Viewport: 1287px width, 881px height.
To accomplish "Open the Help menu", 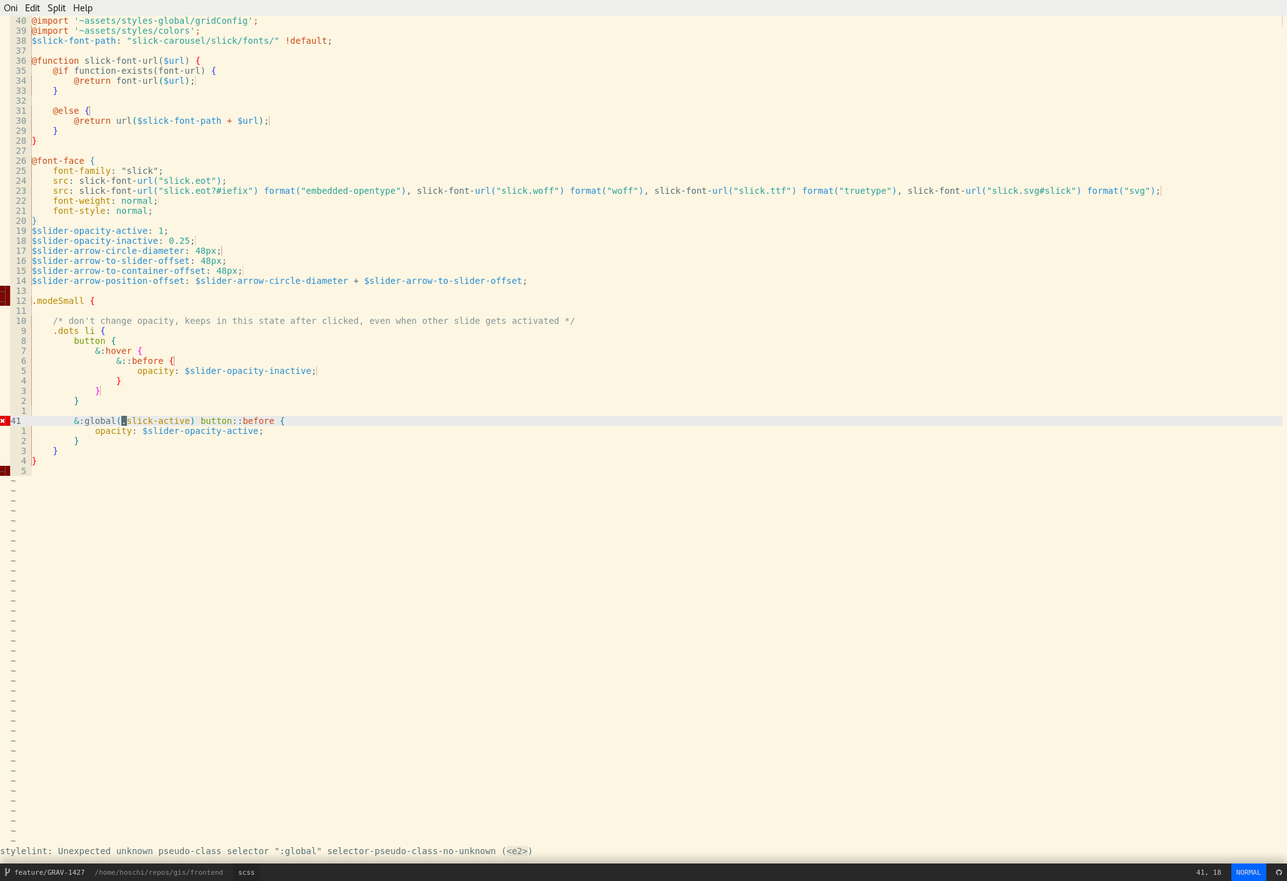I will (82, 8).
